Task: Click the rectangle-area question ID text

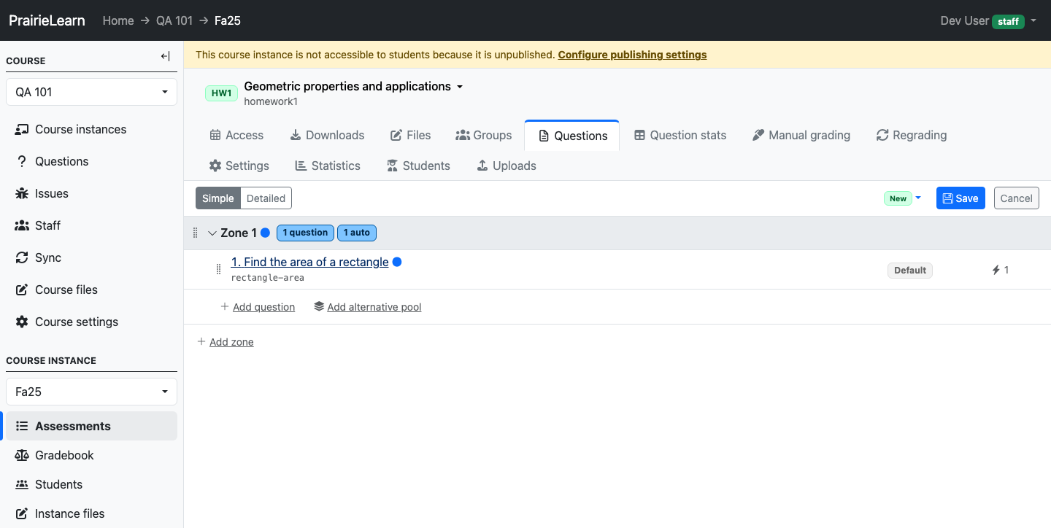Action: 268,278
